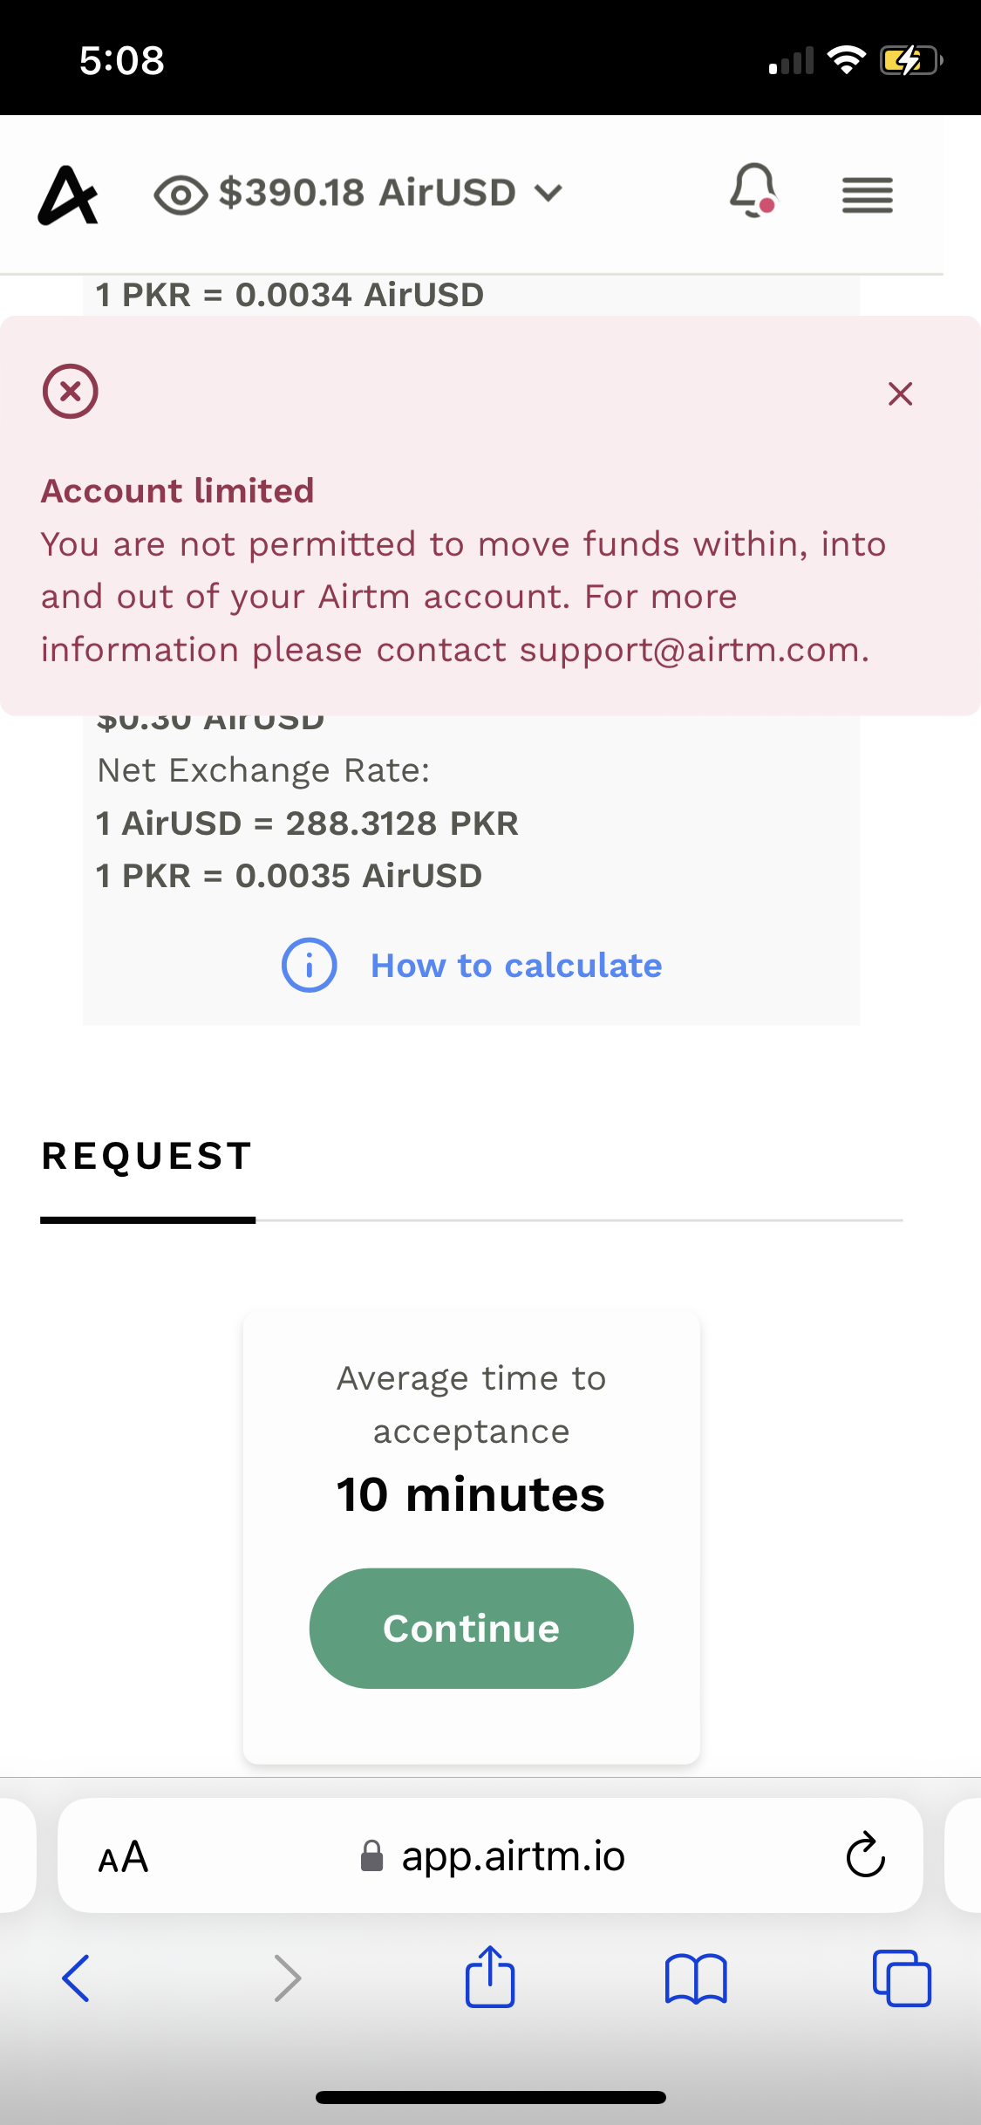
Task: Show open Safari tabs
Action: pos(902,1978)
